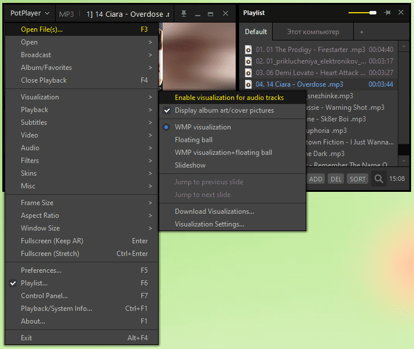This screenshot has height=349, width=414.
Task: Expand the Misc submenu
Action: point(82,186)
